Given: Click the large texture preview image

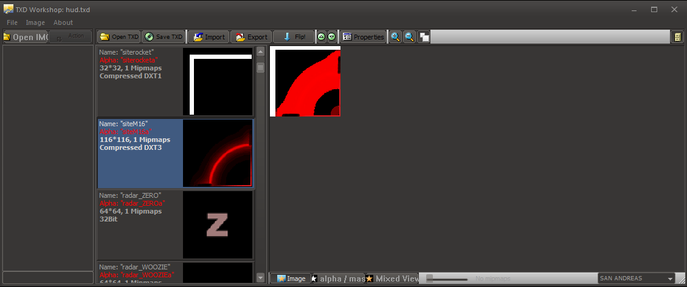Looking at the screenshot, I should click(x=305, y=81).
